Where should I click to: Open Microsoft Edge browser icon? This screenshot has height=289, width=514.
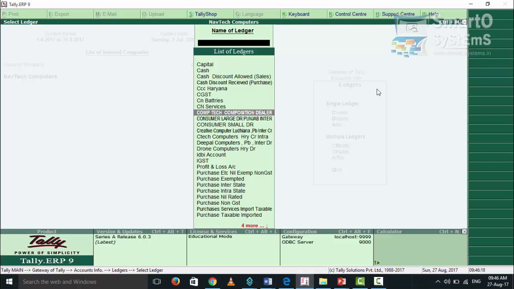click(286, 281)
